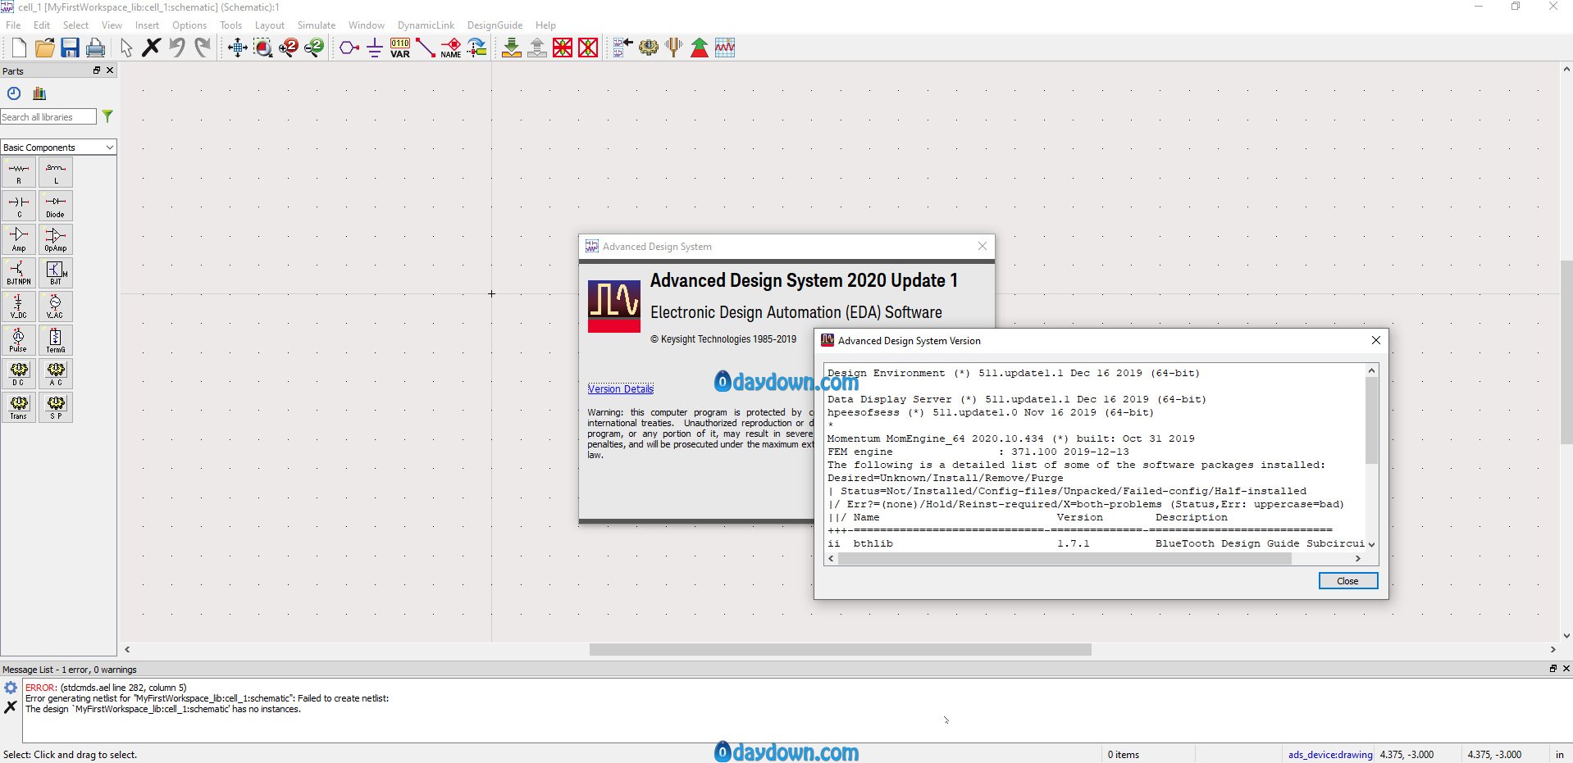Place a V_DC source
The height and width of the screenshot is (763, 1573).
coord(19,307)
